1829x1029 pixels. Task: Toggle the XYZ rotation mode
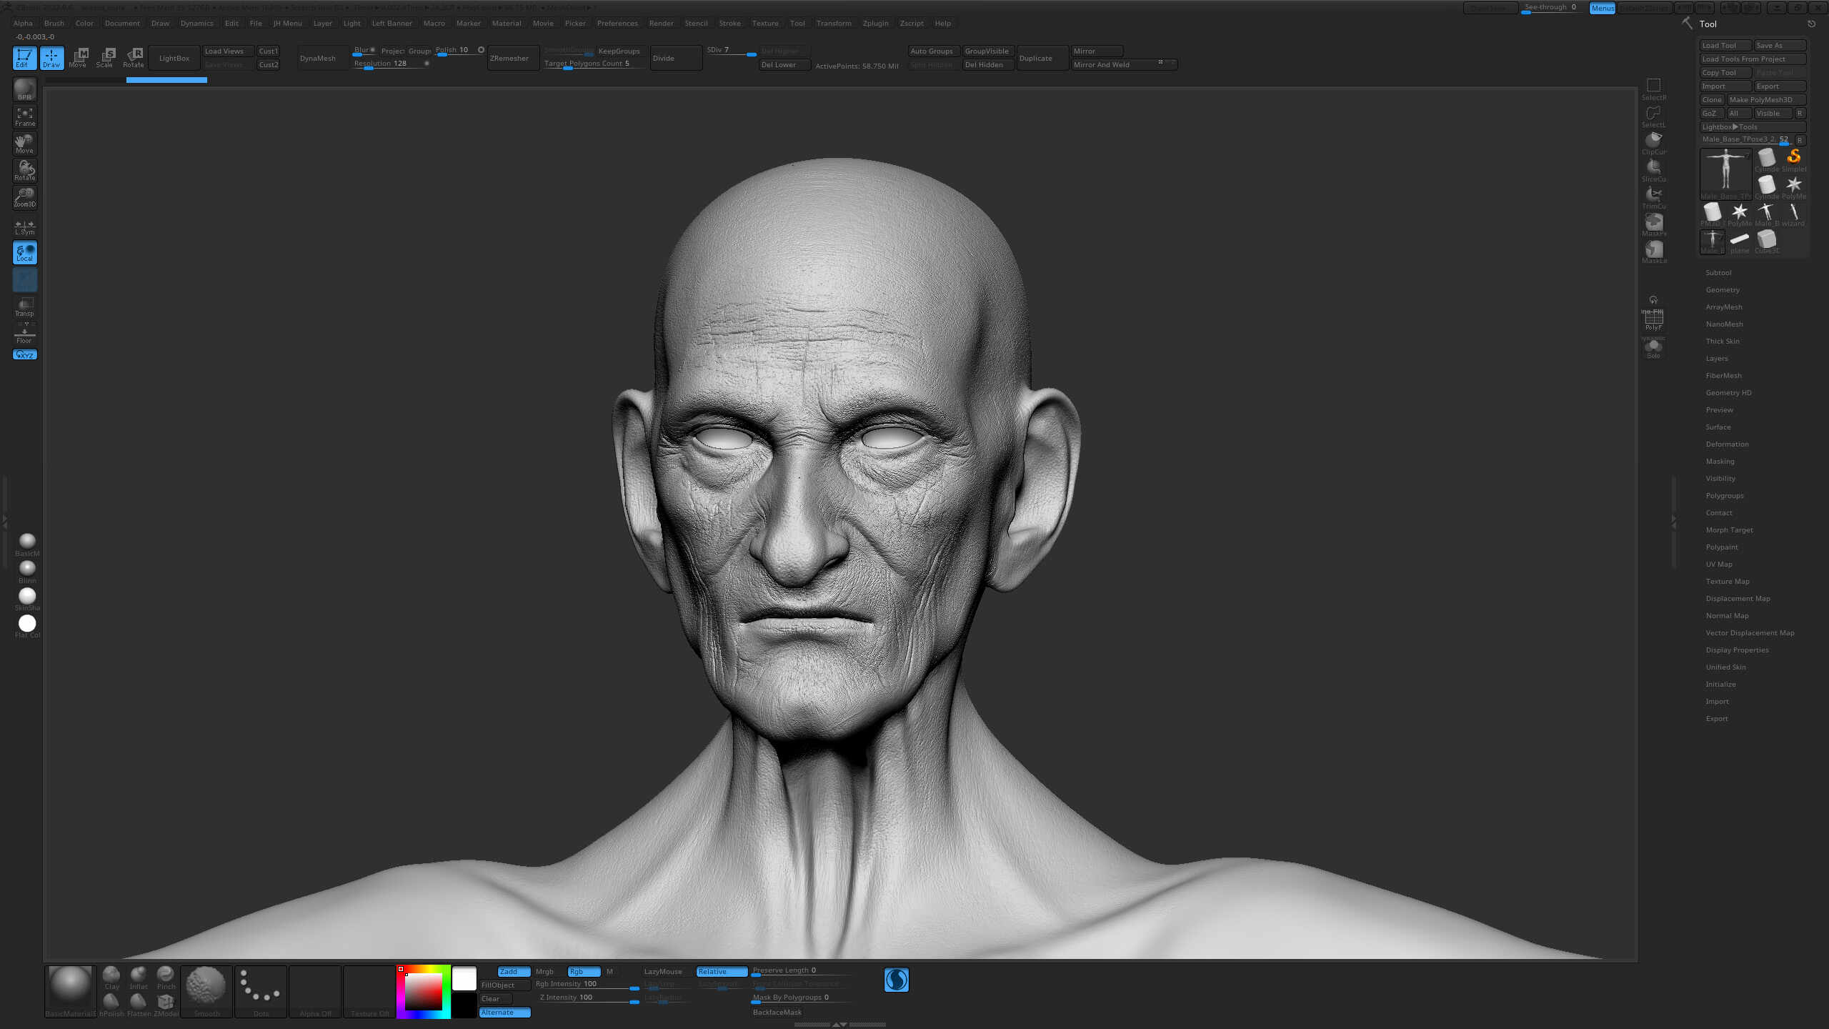pyautogui.click(x=24, y=354)
